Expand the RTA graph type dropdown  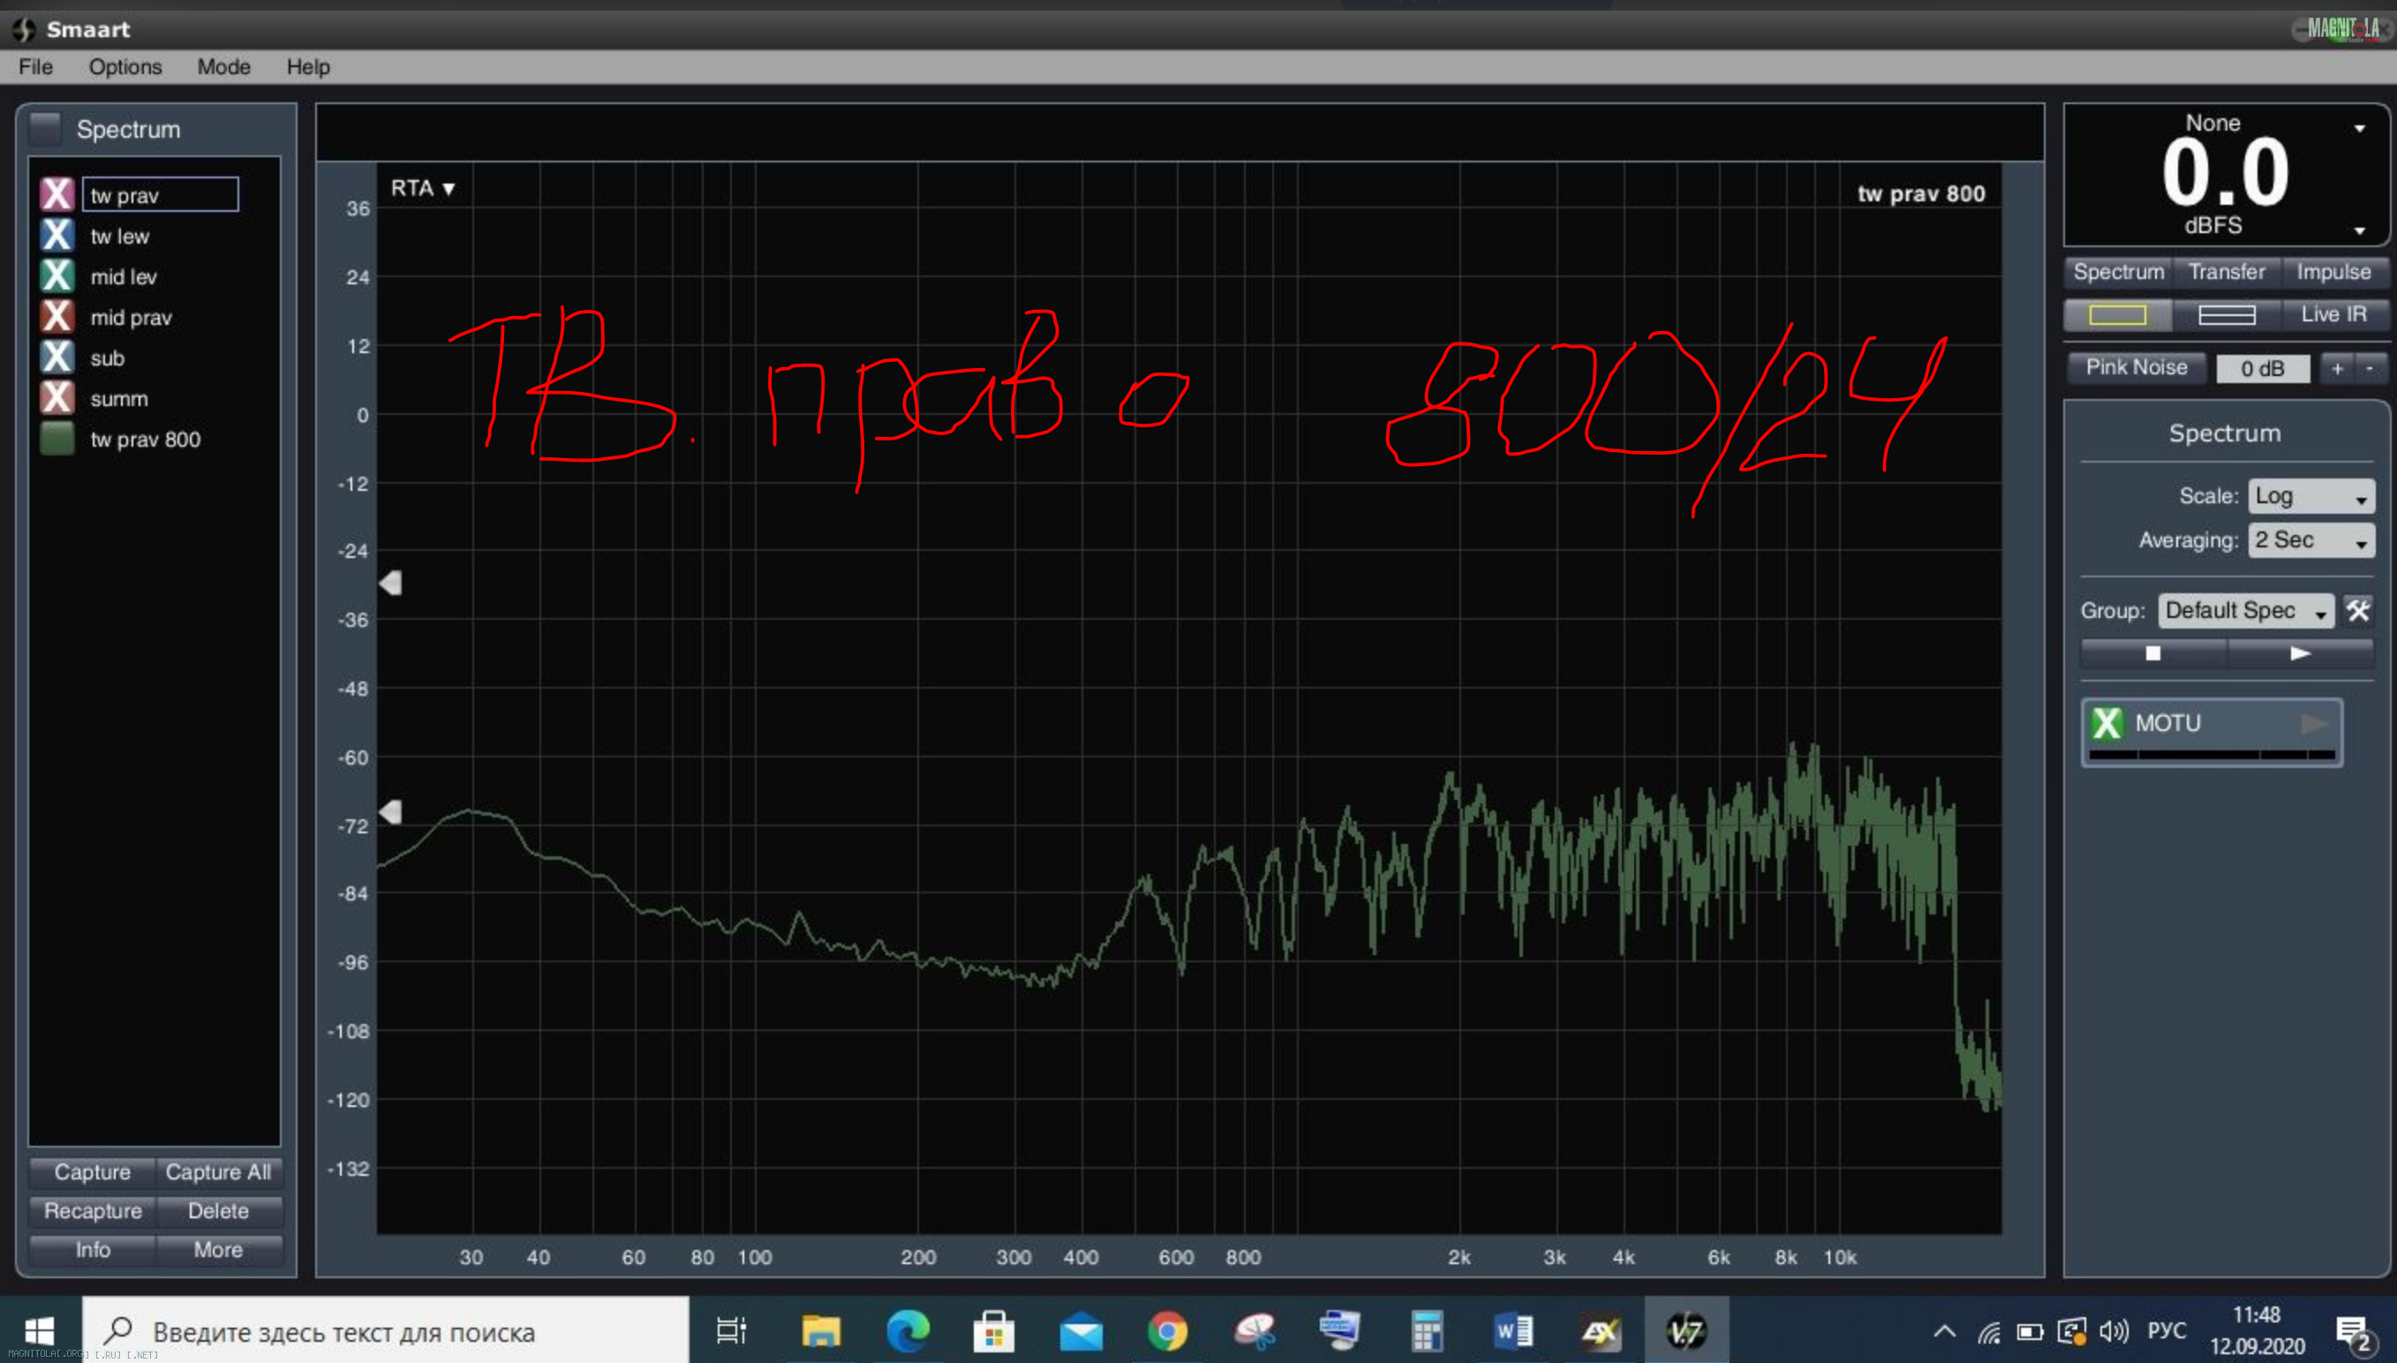click(422, 188)
